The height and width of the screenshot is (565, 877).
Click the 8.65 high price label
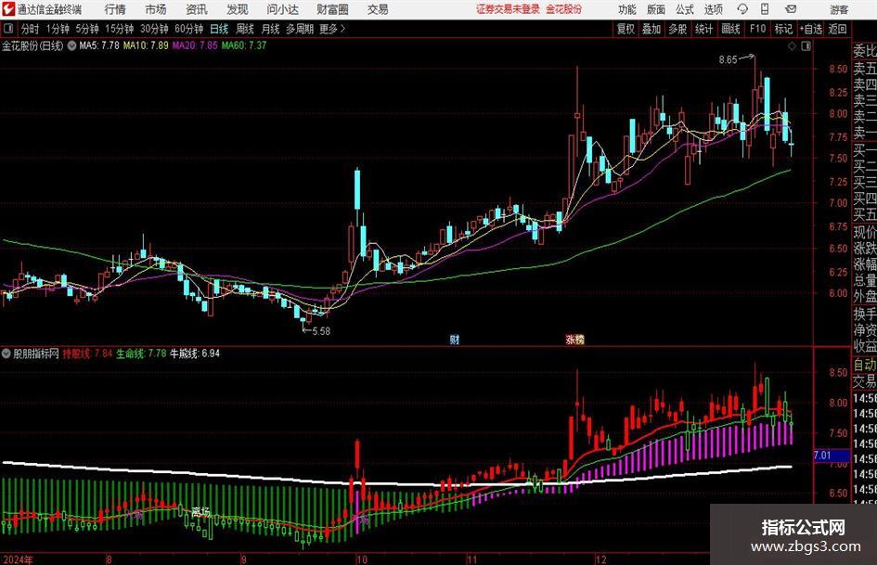(729, 60)
